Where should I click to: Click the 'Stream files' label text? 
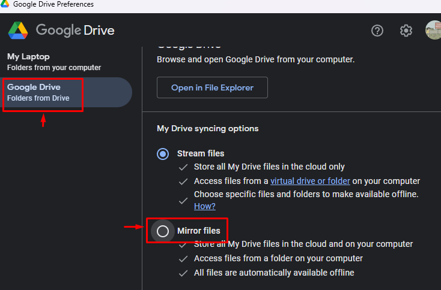[201, 153]
